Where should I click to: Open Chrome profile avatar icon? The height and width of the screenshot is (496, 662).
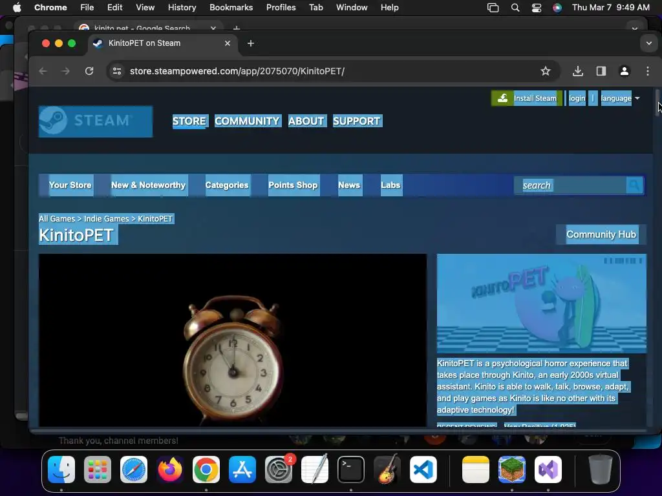click(625, 71)
